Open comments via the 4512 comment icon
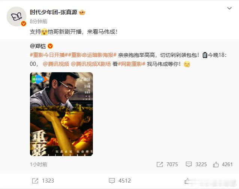 [x=112, y=181]
